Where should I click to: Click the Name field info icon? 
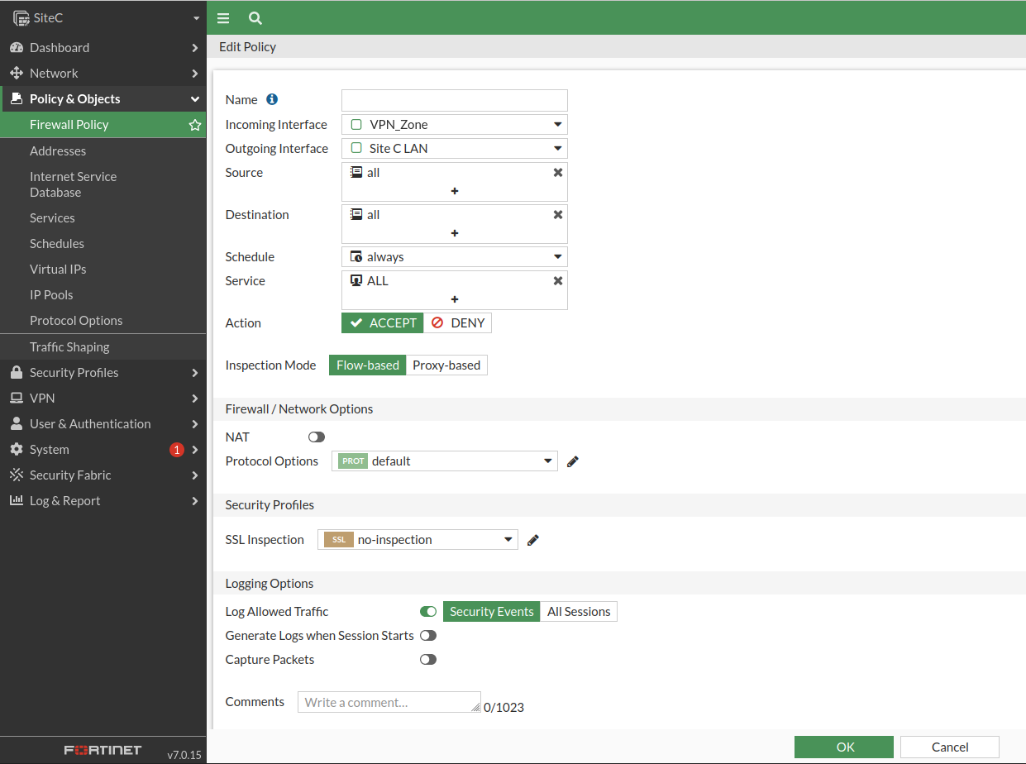click(x=272, y=99)
